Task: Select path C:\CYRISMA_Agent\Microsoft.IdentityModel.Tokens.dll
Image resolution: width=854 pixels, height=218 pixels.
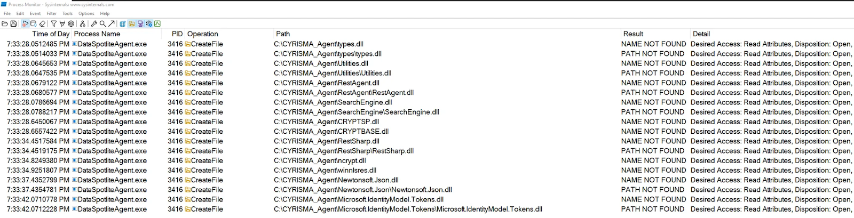Action: tap(359, 199)
